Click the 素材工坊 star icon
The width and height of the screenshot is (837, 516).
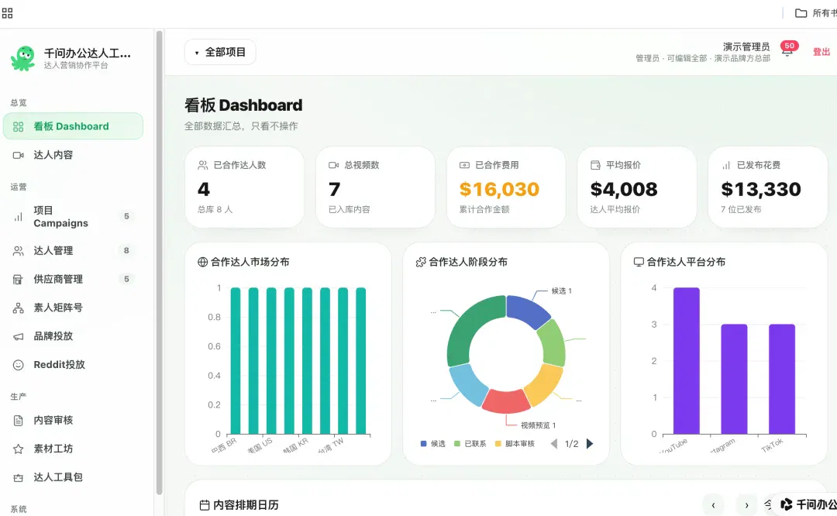(18, 449)
